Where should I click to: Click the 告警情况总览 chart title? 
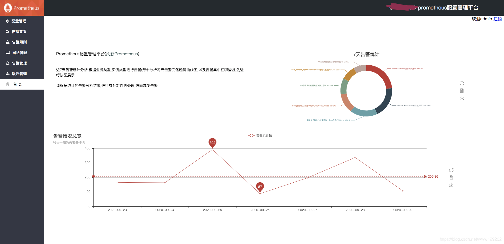pyautogui.click(x=67, y=136)
